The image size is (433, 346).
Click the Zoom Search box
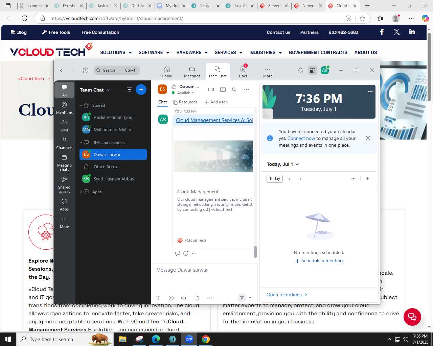point(117,70)
